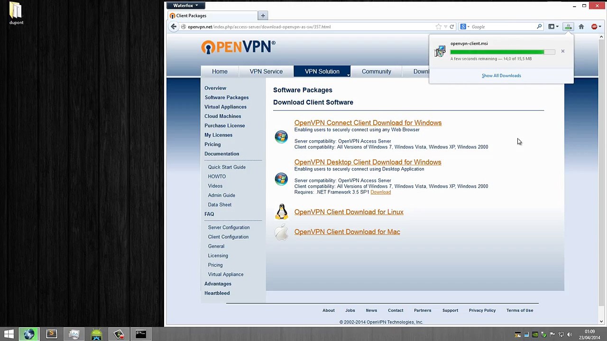The image size is (607, 341).
Task: Open the VPN Service navigation tab
Action: [266, 72]
